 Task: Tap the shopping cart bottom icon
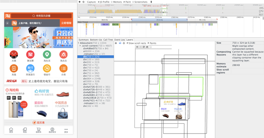38,130
